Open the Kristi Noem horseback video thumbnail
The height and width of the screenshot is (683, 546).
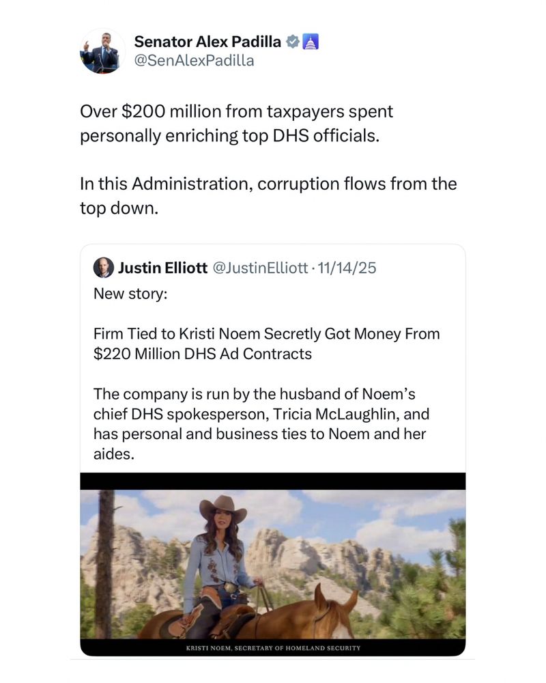pos(273,563)
